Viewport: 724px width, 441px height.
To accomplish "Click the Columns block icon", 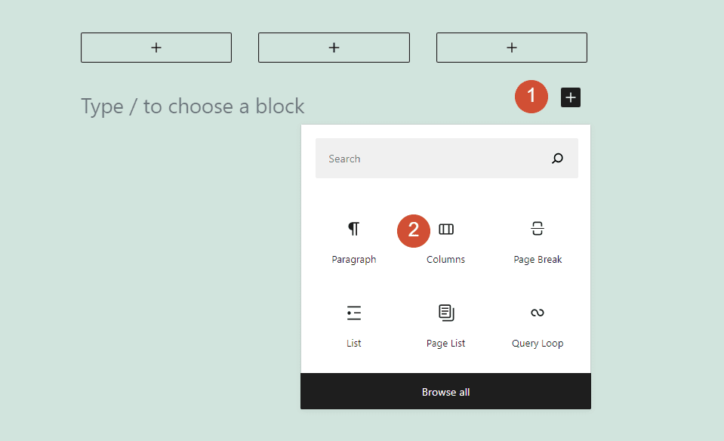I will (445, 229).
